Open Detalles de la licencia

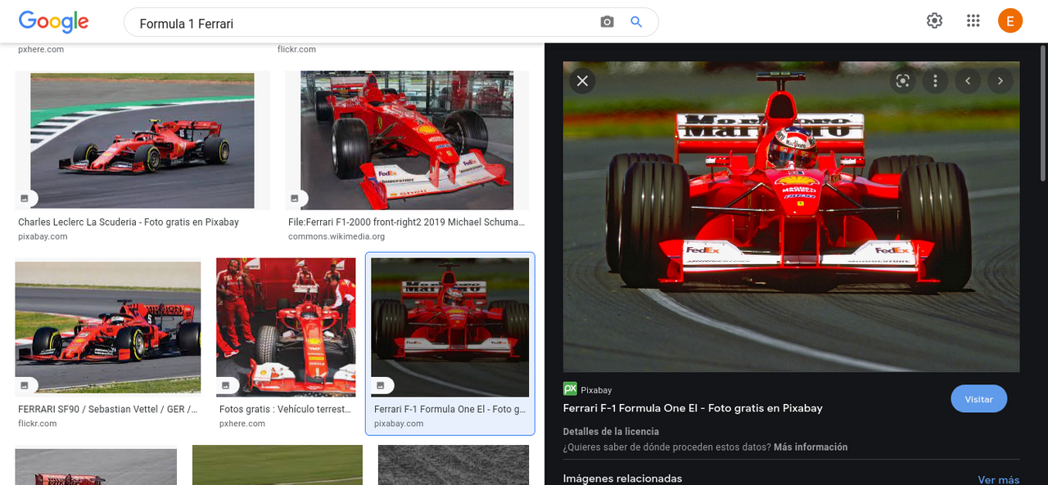[611, 432]
